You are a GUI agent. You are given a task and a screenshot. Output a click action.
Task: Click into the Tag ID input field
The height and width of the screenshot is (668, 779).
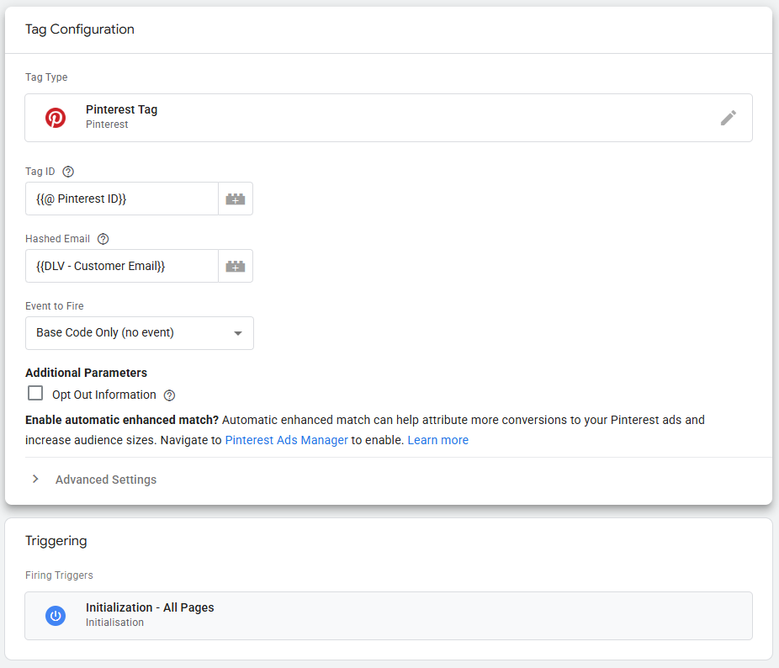click(122, 199)
